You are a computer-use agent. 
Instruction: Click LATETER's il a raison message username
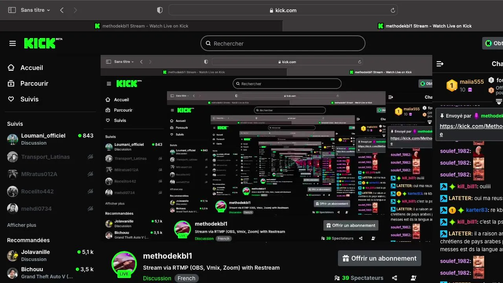[x=460, y=233]
